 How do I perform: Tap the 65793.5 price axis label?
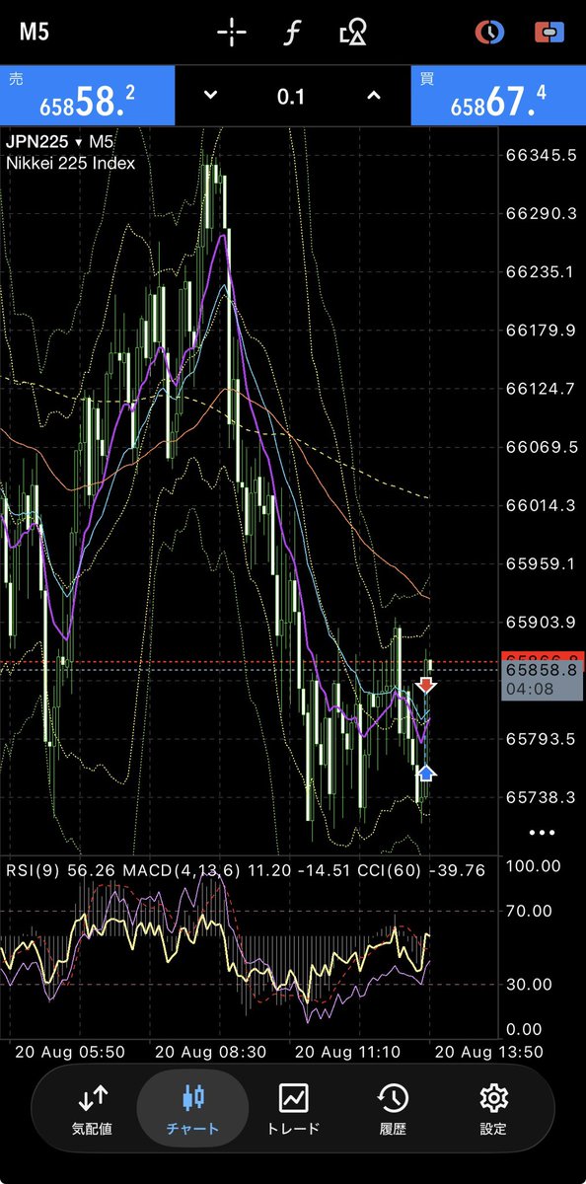(541, 739)
